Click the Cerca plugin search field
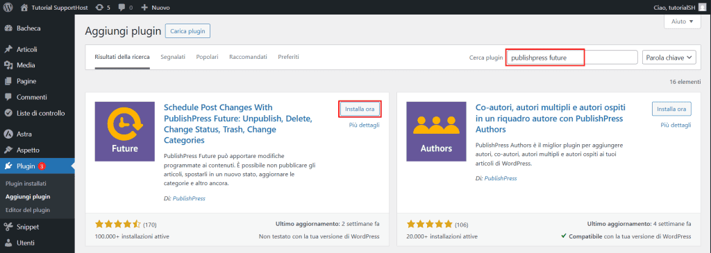Screen dimensions: 711x253 pyautogui.click(x=572, y=58)
